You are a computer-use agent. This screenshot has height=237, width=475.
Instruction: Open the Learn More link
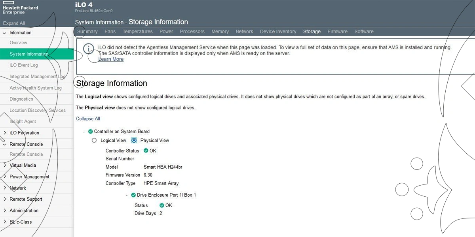(x=111, y=59)
